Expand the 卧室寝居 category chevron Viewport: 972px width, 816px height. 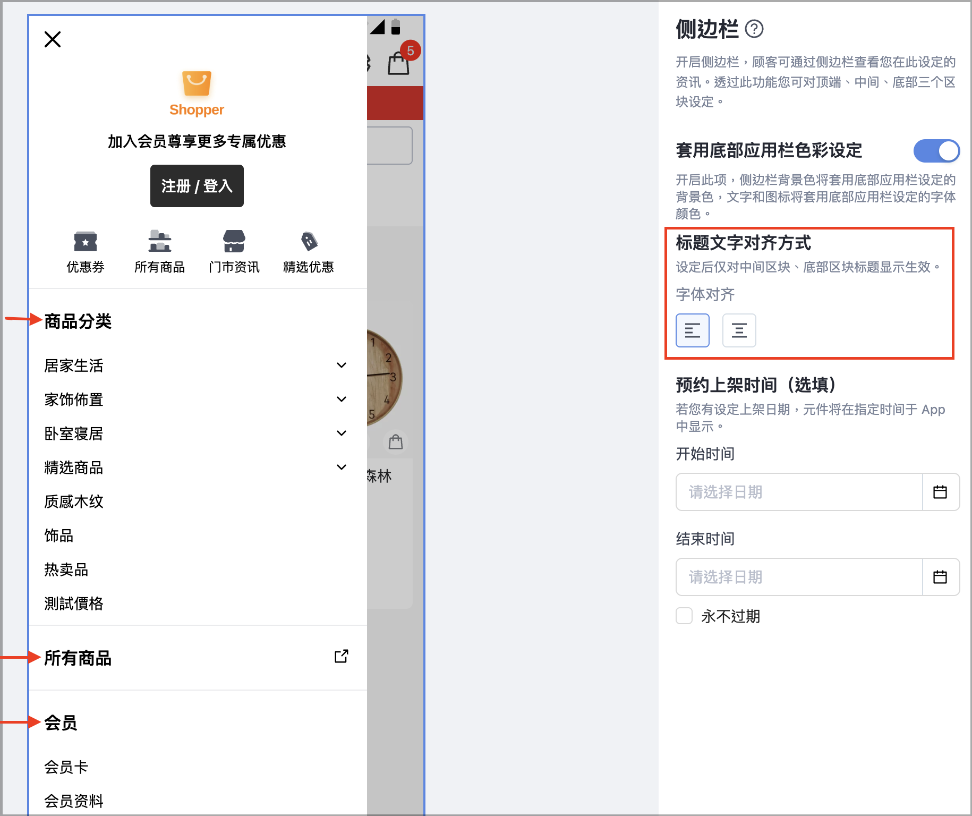pos(342,433)
